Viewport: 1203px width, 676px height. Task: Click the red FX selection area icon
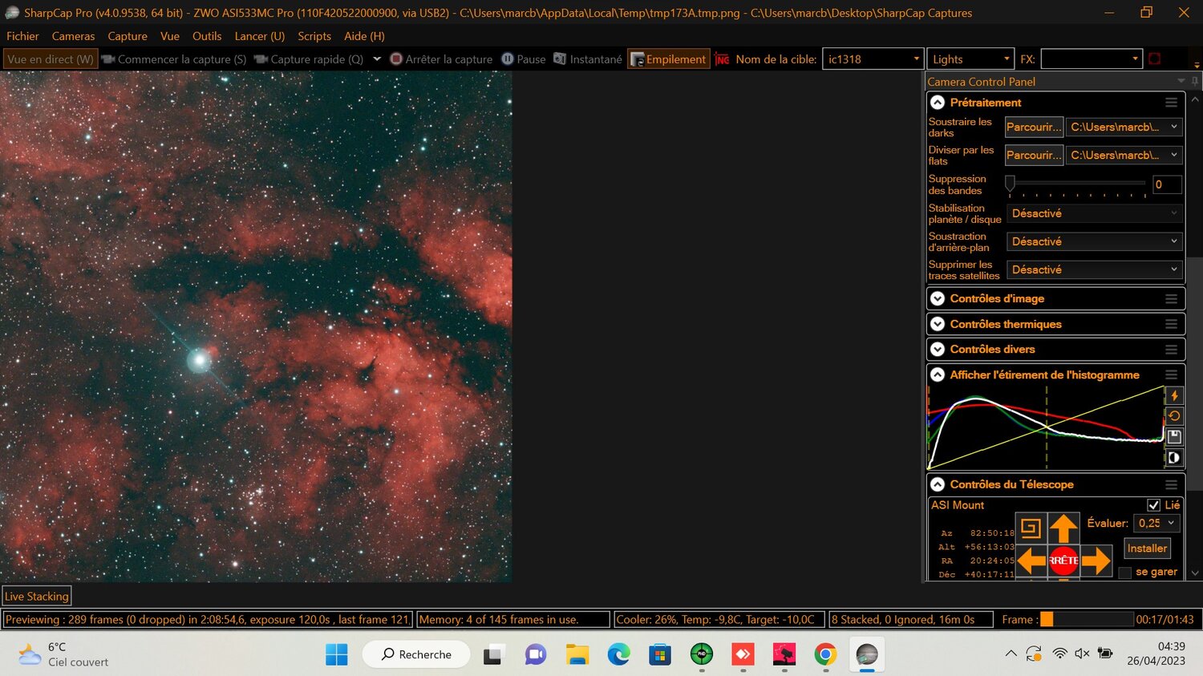click(1155, 59)
